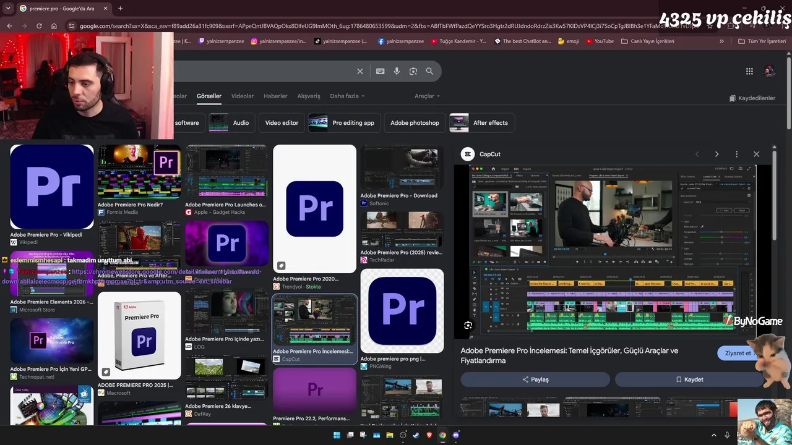This screenshot has height=445, width=792.
Task: Open the 'Adobe Premiere Pro 2020' Trendyol image
Action: [314, 209]
